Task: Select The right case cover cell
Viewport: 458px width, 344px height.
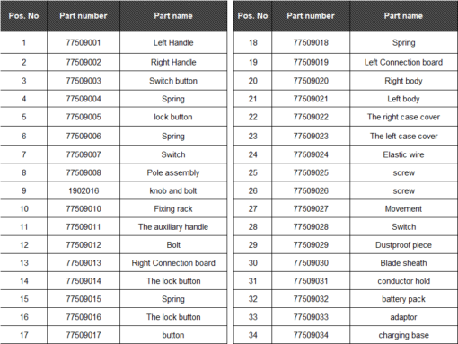Action: pos(403,117)
